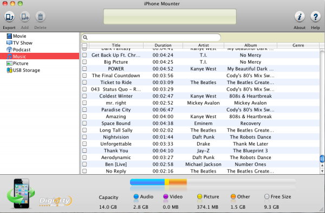
Task: Open the About info icon
Action: click(300, 17)
